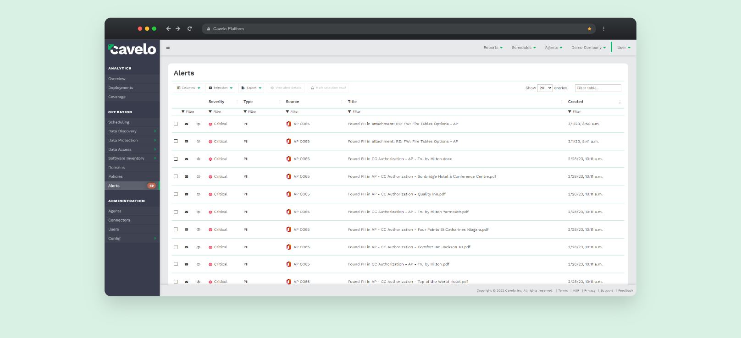Click the browser reload icon
The width and height of the screenshot is (741, 338).
(189, 28)
